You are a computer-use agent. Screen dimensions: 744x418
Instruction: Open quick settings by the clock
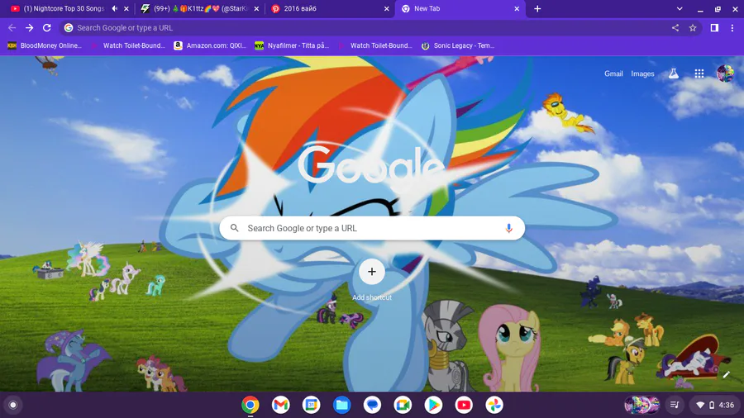pos(714,405)
